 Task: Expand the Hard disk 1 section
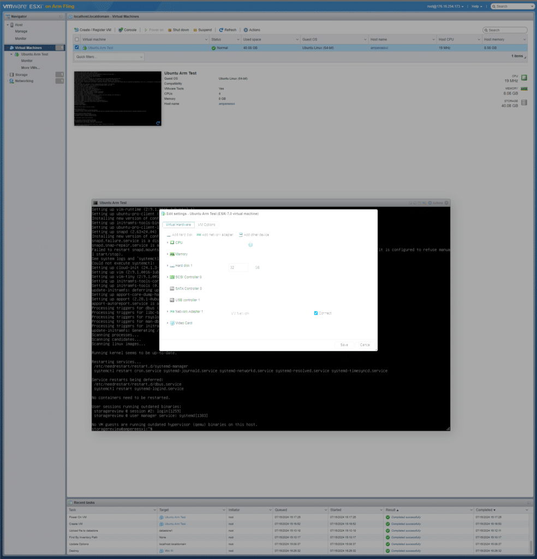(168, 266)
